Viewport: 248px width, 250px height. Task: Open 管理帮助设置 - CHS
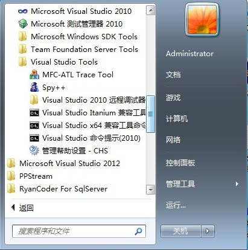click(75, 151)
